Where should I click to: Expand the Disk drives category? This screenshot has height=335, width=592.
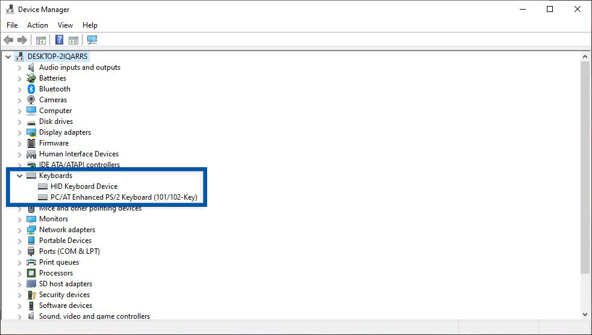pyautogui.click(x=20, y=121)
